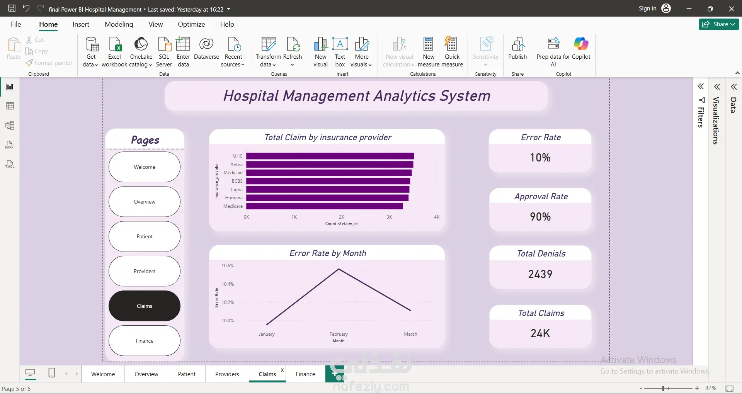The image size is (742, 394).
Task: Expand the Visualizations pane
Action: [717, 87]
